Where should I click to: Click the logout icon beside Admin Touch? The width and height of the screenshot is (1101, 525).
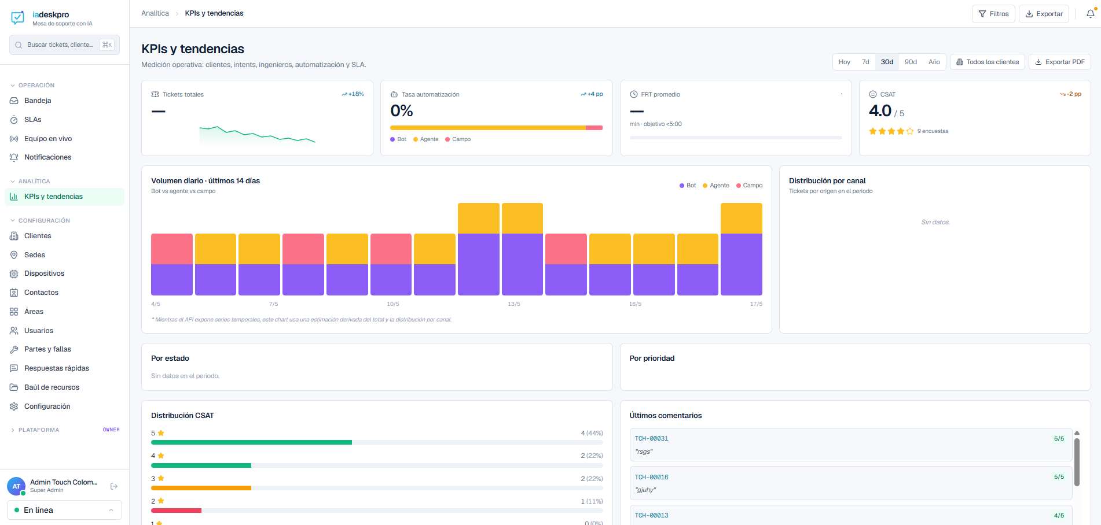pos(114,486)
